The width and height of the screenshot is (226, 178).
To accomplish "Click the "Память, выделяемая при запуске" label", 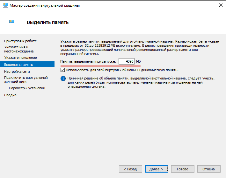I will 88,61.
